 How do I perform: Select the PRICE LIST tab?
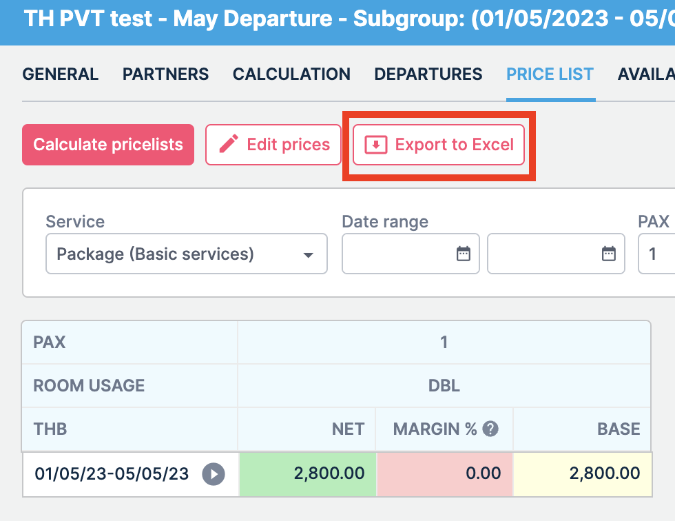tap(550, 74)
